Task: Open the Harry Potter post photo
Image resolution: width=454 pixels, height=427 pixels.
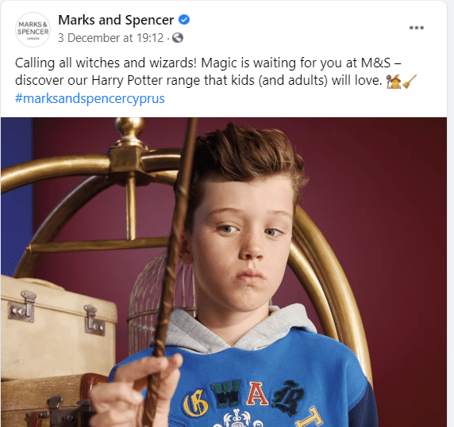Action: (x=224, y=272)
